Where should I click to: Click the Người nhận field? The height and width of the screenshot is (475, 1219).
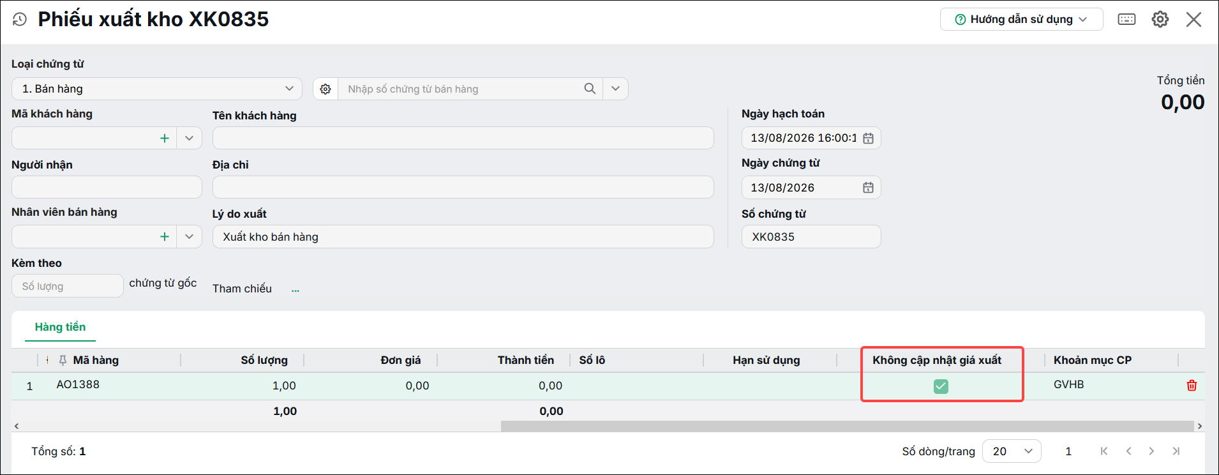(107, 187)
